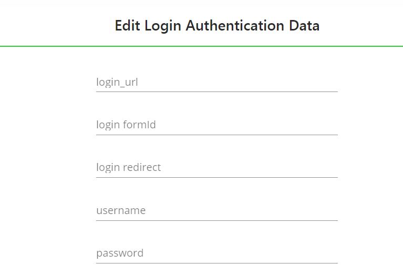Screen dimensions: 403x274
Task: Click the 'password' placeholder text
Action: (120, 253)
